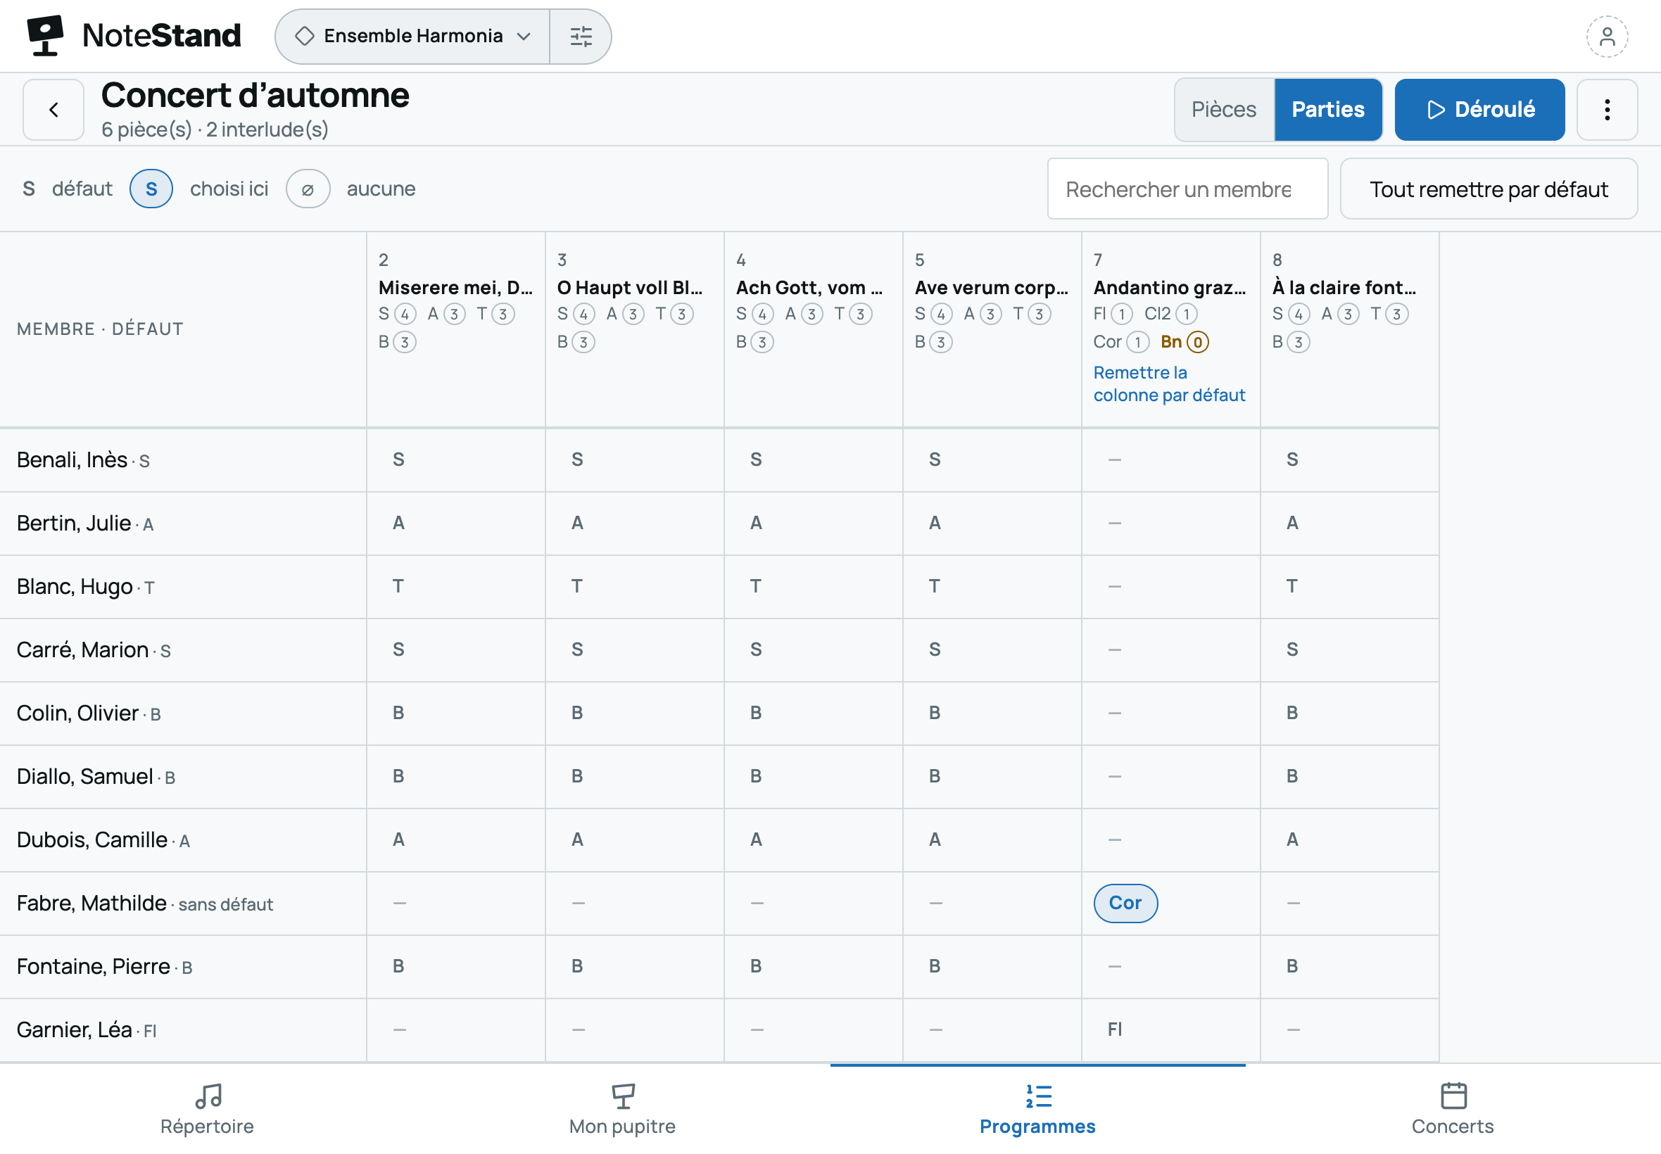The image size is (1661, 1154).
Task: Click Fabre, Mathilde's Cor part chip
Action: pyautogui.click(x=1125, y=903)
